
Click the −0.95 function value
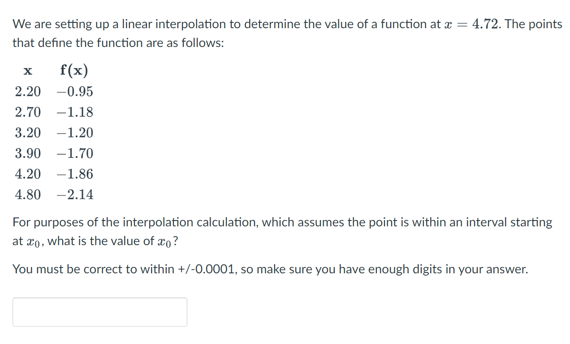click(x=75, y=92)
